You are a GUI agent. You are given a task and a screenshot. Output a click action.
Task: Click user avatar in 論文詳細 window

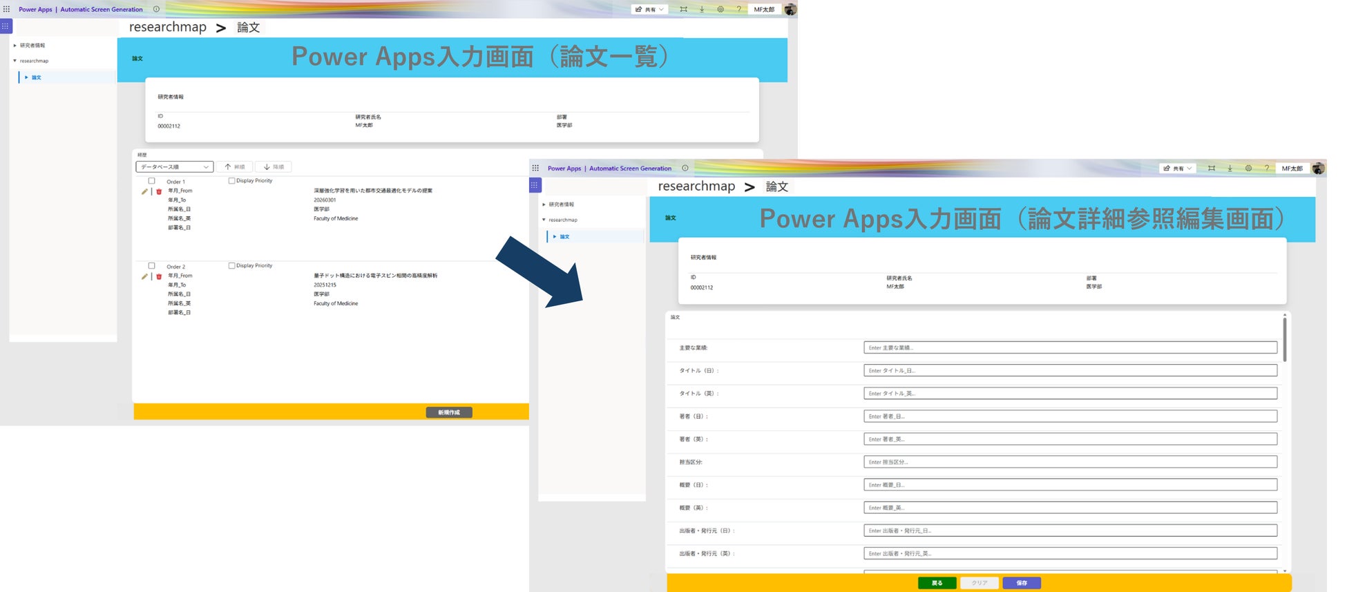coord(1319,168)
